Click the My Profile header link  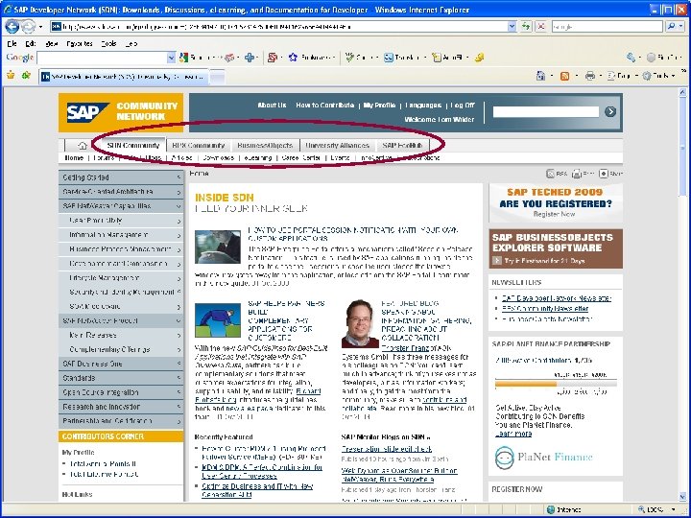click(x=379, y=106)
